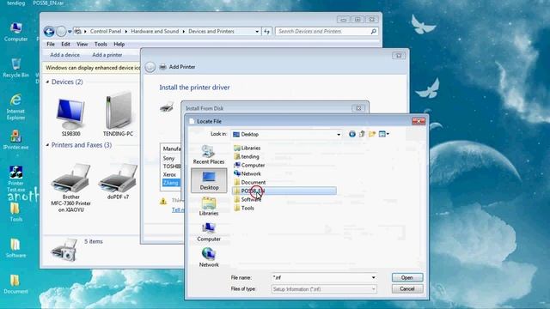This screenshot has width=550, height=309.
Task: Close the Locate File dialog
Action: pos(419,121)
